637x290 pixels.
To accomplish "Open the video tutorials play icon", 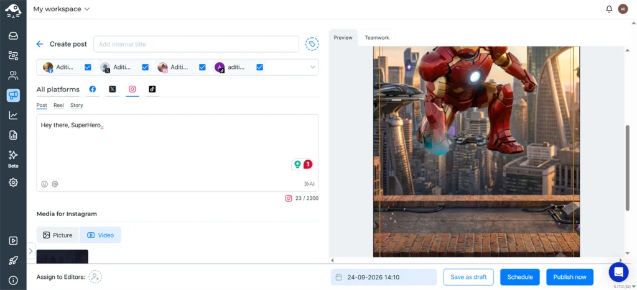I will coord(13,240).
